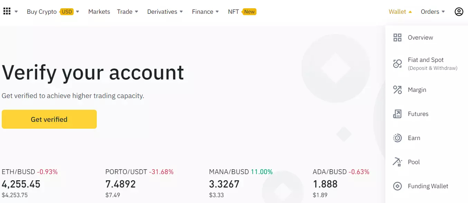Screen dimensions: 468x203
Task: Select the Funding Wallet icon
Action: (x=397, y=186)
